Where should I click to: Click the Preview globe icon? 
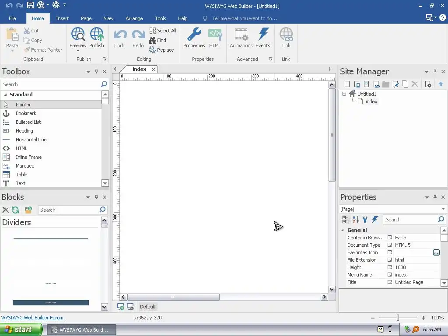coord(78,34)
